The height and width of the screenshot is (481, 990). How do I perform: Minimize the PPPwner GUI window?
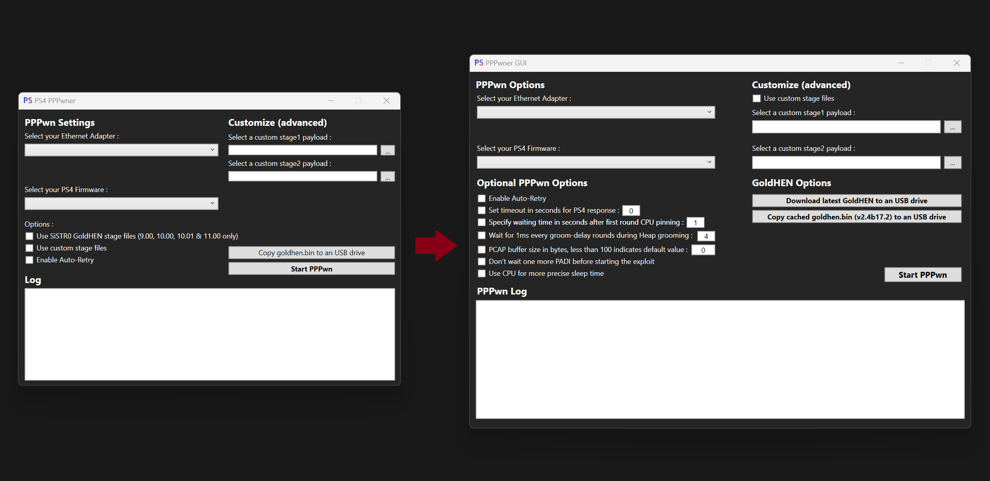[901, 63]
